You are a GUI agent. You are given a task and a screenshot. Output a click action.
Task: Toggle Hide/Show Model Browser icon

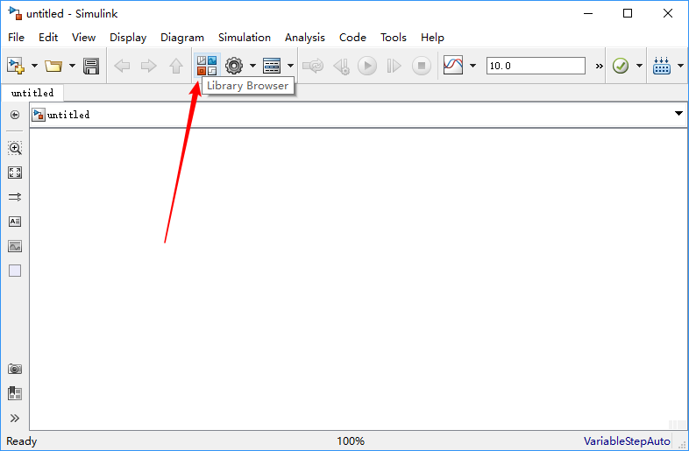pos(15,115)
